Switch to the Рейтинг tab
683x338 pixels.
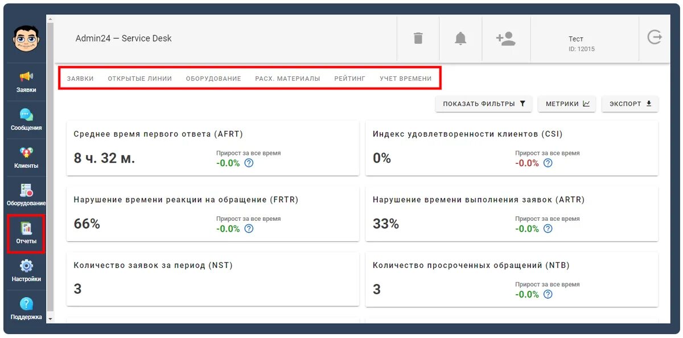(350, 79)
